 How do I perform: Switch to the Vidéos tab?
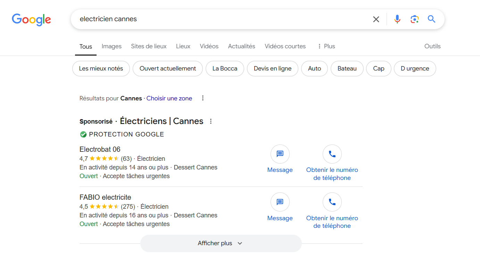(x=209, y=46)
